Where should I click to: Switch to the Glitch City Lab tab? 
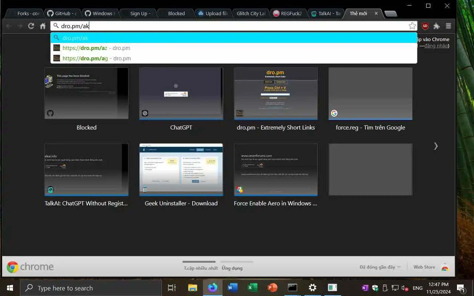250,13
